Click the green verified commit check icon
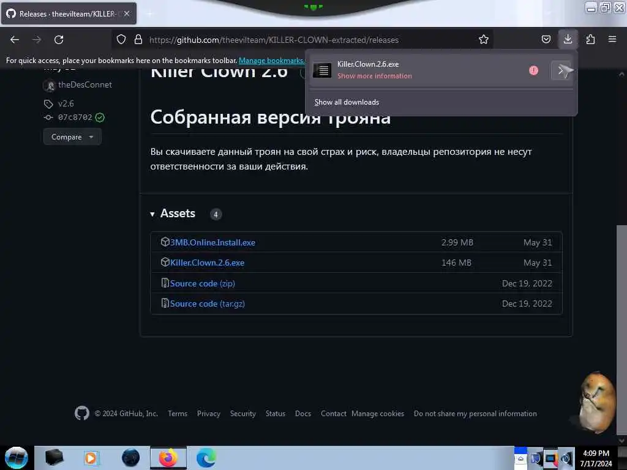This screenshot has height=470, width=627. click(100, 117)
